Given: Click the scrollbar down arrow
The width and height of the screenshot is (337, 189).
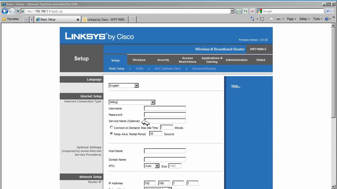Looking at the screenshot, I should pos(334,187).
